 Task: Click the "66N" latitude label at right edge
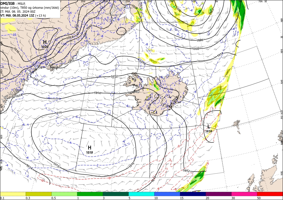pyautogui.click(x=281, y=51)
